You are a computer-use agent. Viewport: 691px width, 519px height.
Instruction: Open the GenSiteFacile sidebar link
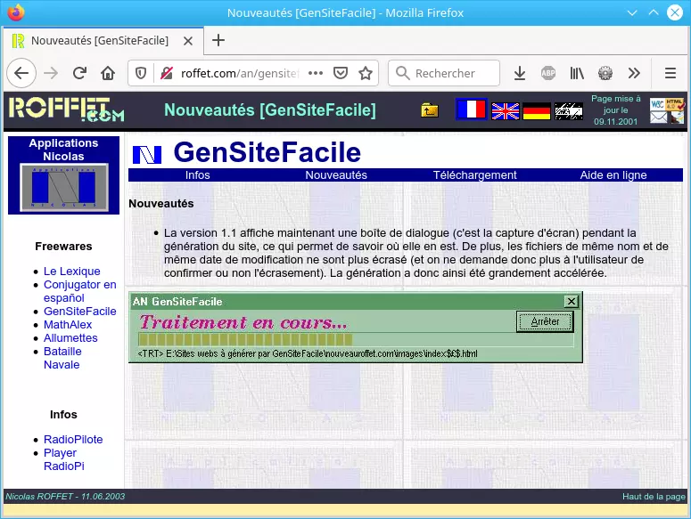click(79, 312)
